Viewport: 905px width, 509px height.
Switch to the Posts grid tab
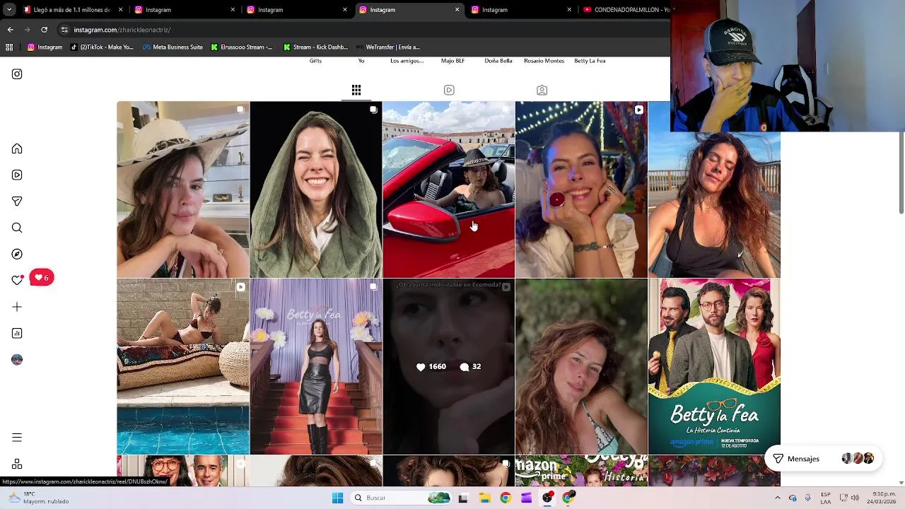[x=356, y=90]
